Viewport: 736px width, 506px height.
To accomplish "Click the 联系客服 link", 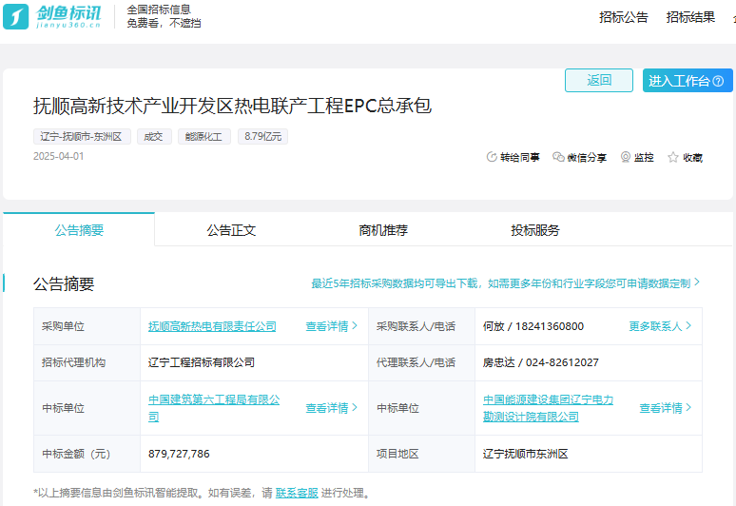I will pos(297,493).
